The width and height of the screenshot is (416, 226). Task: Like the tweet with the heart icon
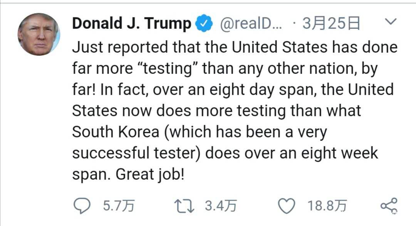coord(286,206)
